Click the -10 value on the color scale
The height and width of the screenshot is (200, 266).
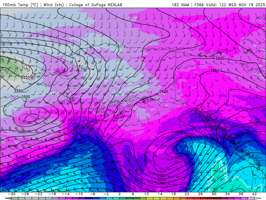79,194
